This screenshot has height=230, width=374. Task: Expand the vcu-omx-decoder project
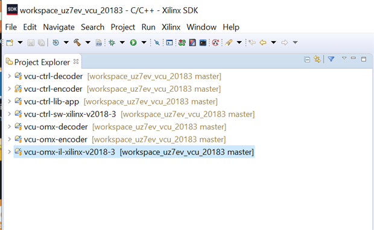[x=9, y=127]
